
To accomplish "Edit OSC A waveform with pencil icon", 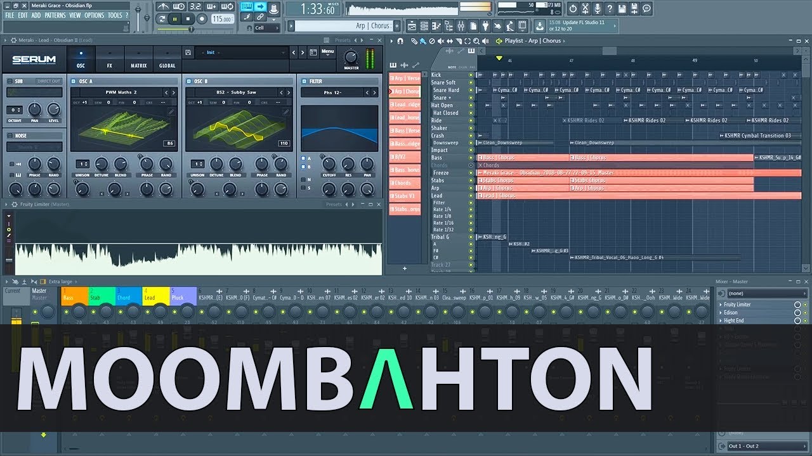I will (x=171, y=112).
